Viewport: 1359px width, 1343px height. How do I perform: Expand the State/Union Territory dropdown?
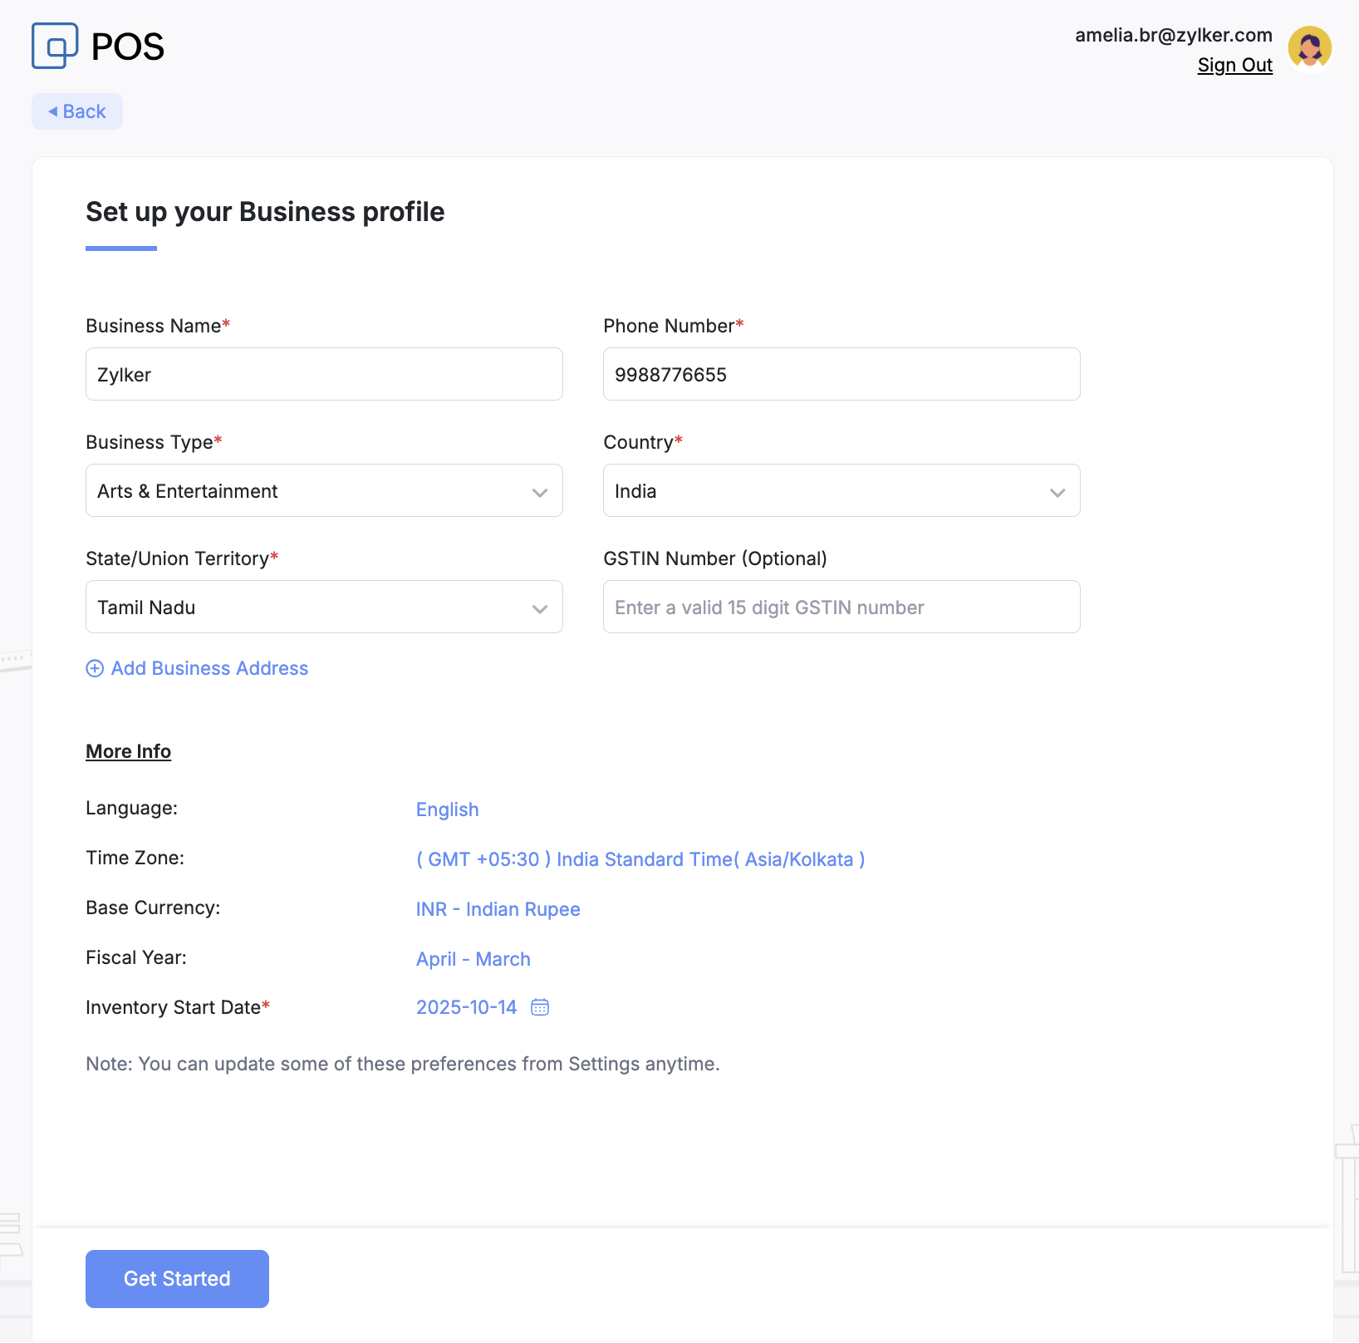[324, 608]
